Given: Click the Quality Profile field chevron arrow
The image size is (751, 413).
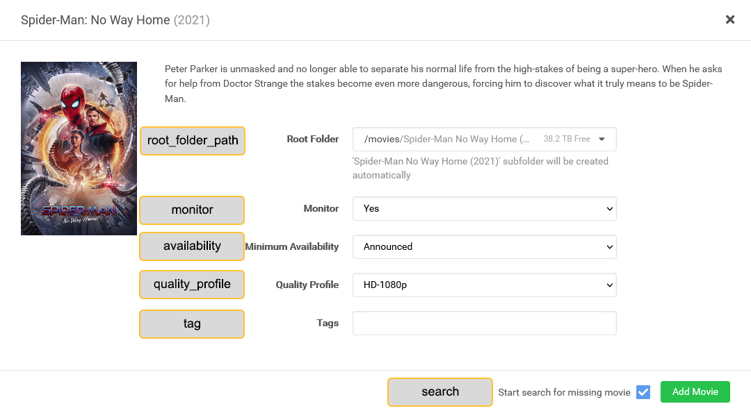Looking at the screenshot, I should coord(609,285).
